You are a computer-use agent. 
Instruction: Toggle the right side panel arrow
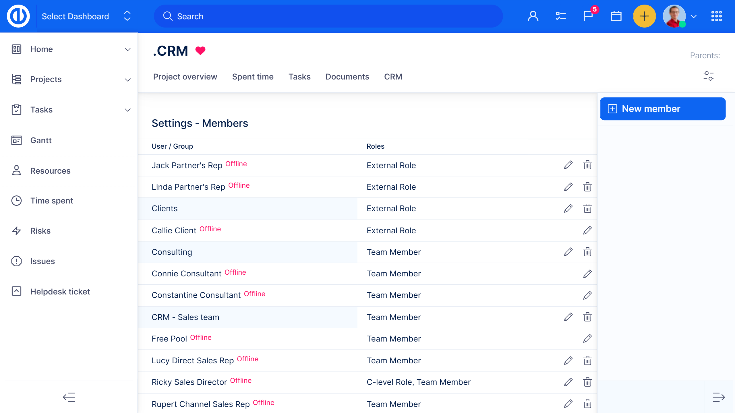coord(719,397)
